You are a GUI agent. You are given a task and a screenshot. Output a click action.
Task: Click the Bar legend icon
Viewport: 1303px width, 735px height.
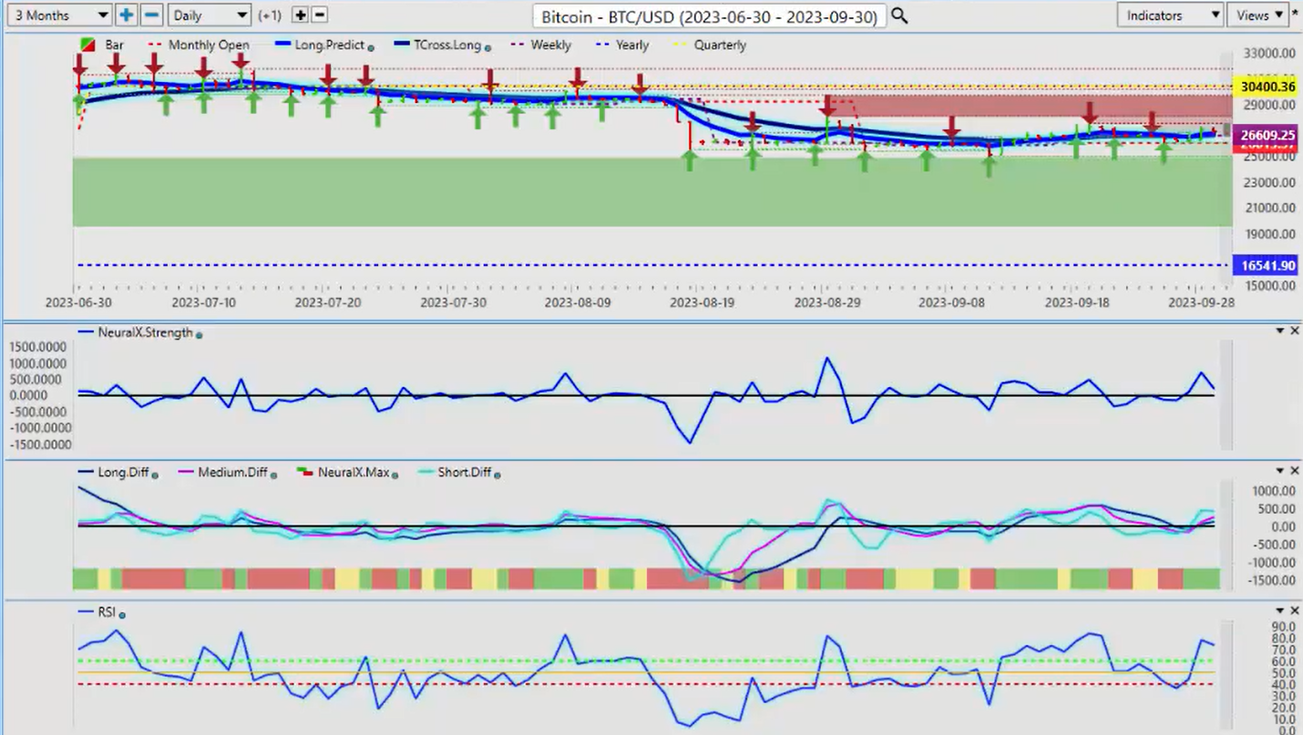pos(88,45)
